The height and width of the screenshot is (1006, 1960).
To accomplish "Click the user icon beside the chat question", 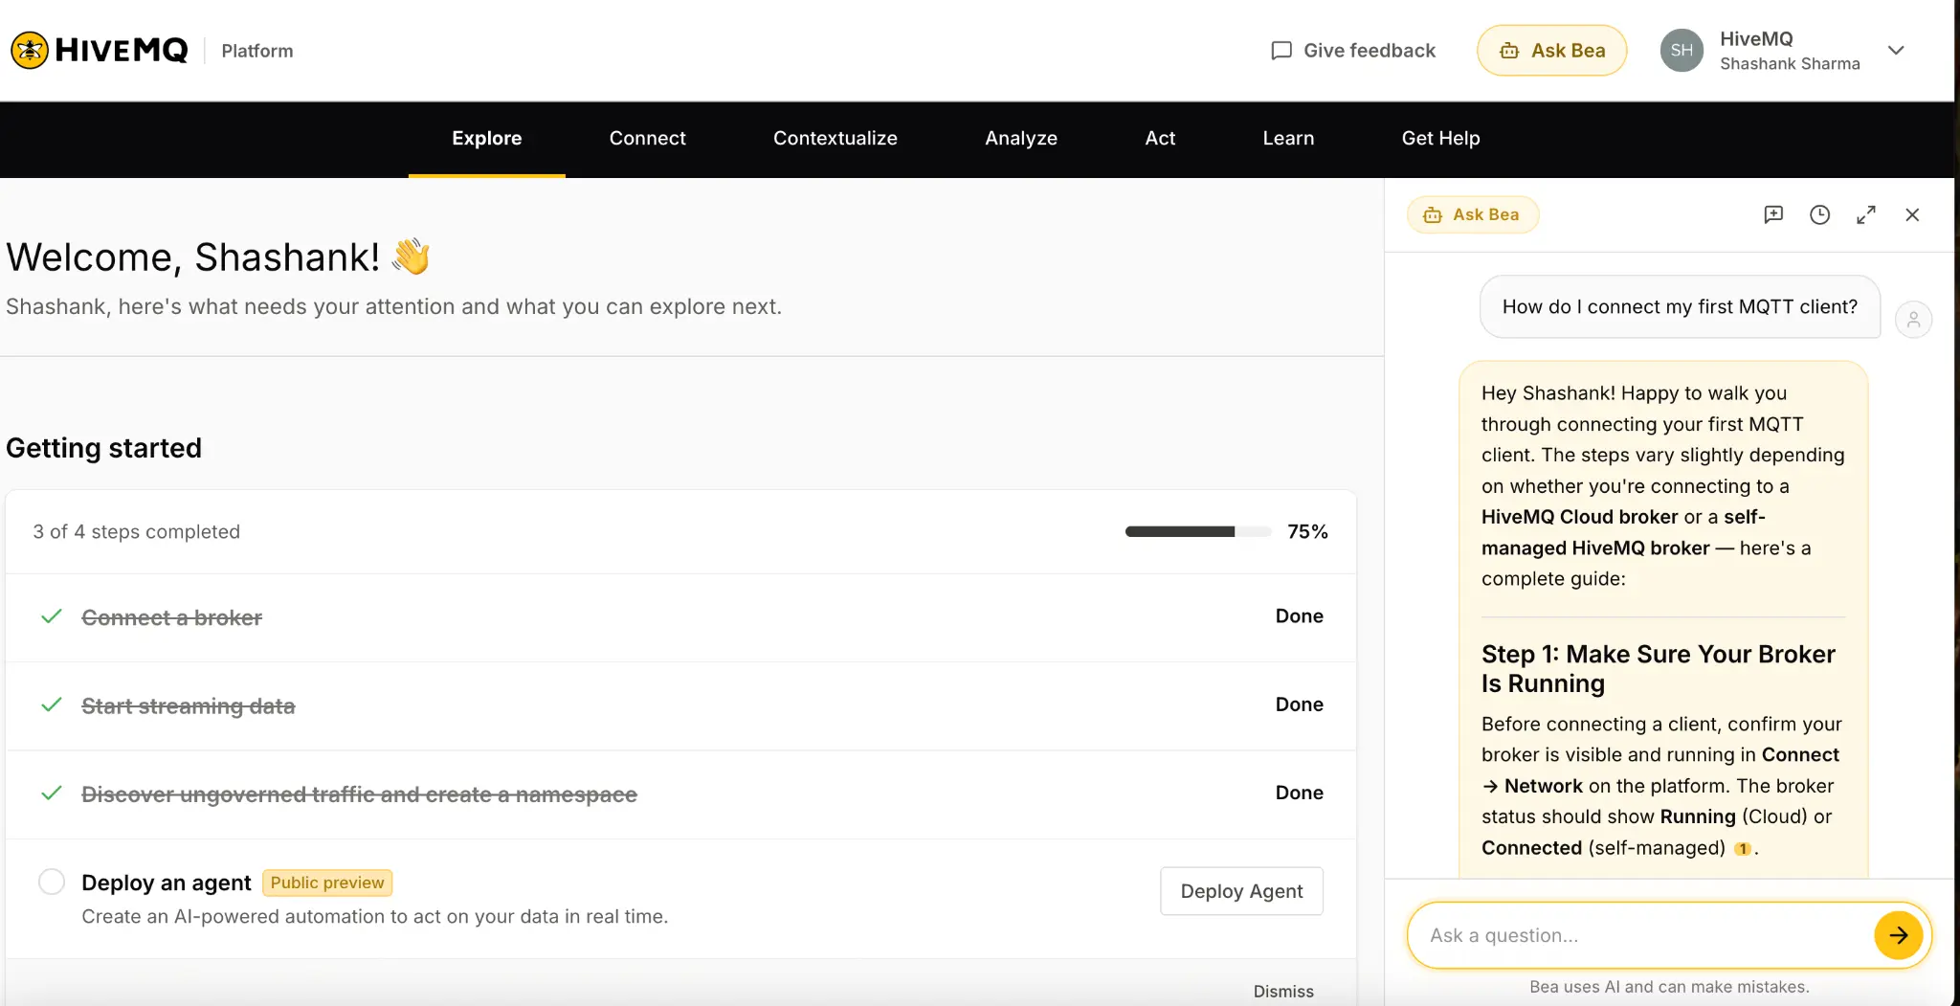I will pos(1913,320).
